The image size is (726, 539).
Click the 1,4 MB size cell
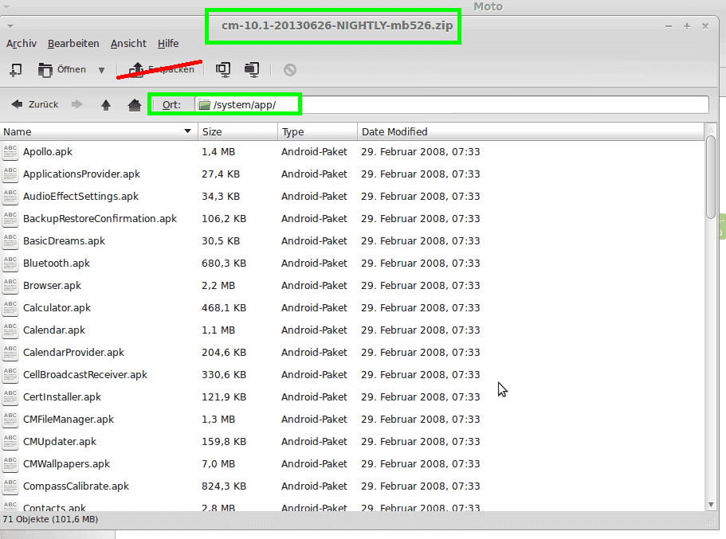tap(218, 152)
